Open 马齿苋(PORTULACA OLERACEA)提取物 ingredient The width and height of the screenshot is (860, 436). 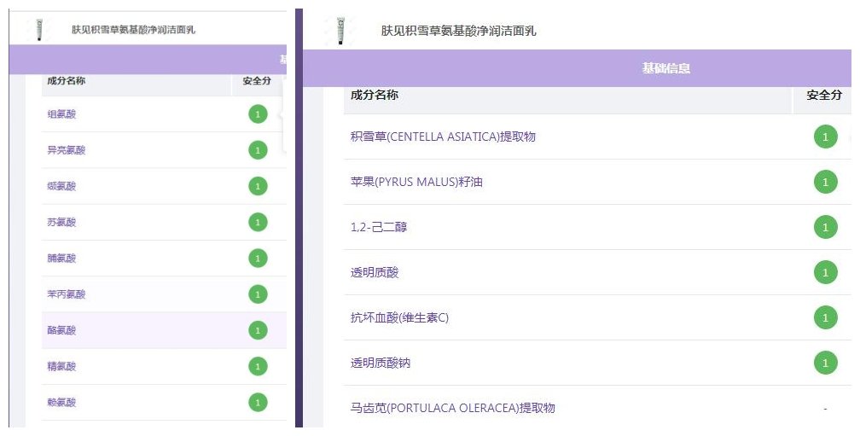pyautogui.click(x=452, y=408)
